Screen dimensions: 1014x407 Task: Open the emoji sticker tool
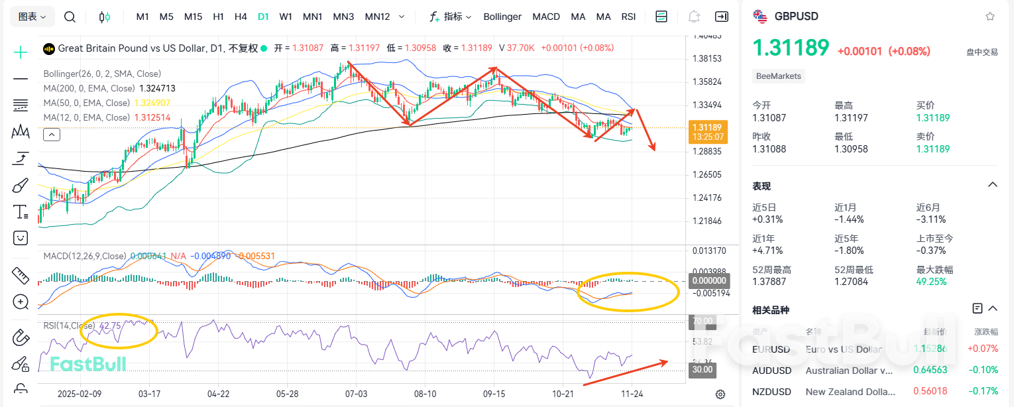click(x=20, y=237)
